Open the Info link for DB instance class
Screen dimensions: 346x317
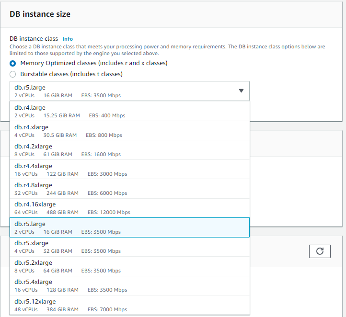68,39
